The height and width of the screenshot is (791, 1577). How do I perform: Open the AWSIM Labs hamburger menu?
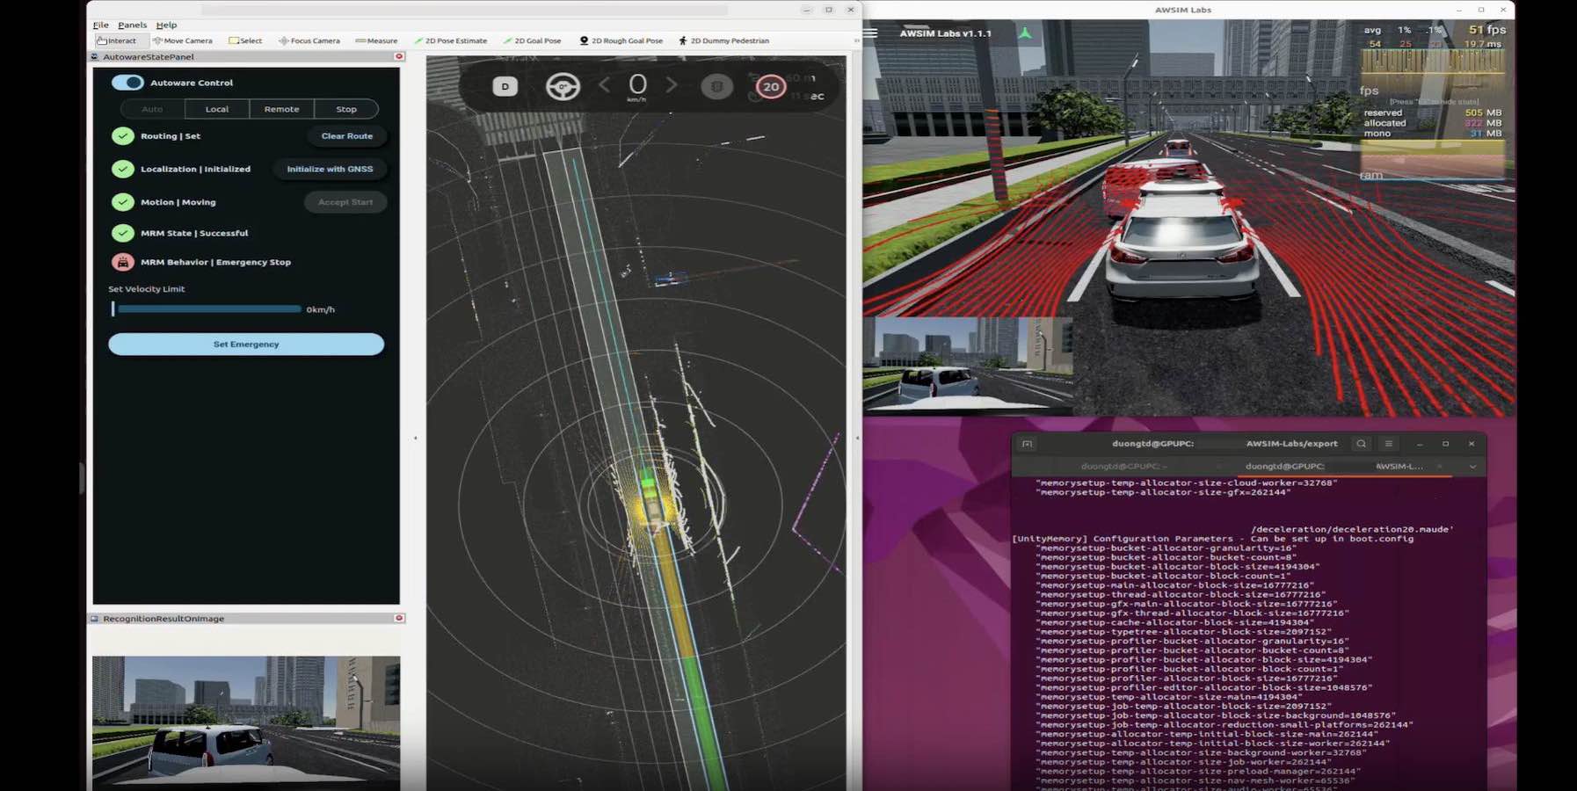pyautogui.click(x=870, y=33)
